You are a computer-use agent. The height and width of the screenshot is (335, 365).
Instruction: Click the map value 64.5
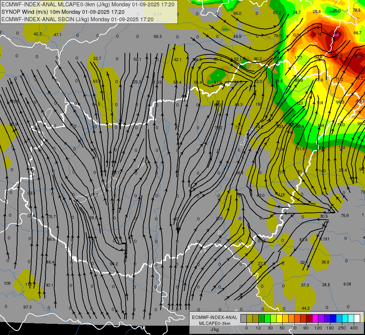[x=96, y=104]
